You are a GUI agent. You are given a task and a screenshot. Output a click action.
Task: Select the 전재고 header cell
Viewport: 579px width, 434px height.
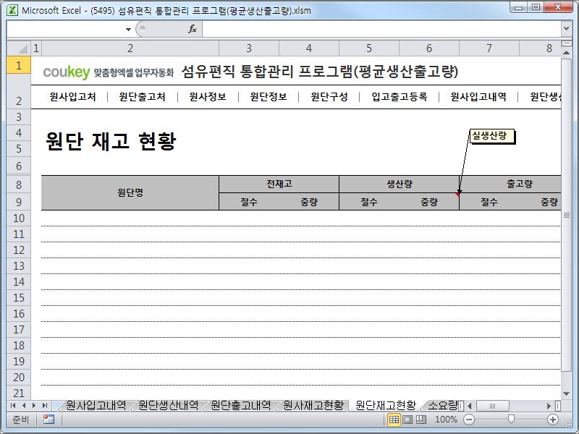(x=279, y=184)
